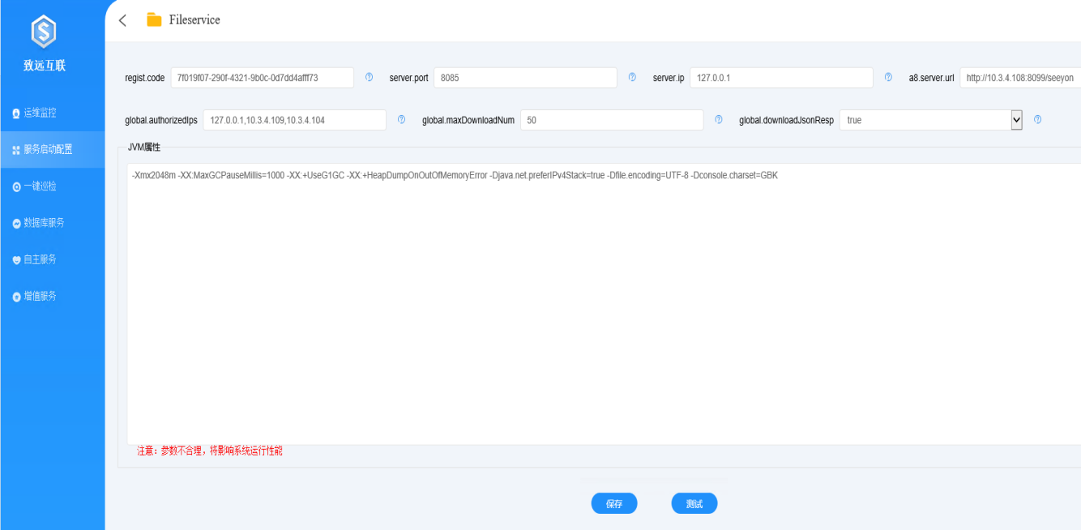The height and width of the screenshot is (530, 1081).
Task: Open help icon next to server.port field
Action: (632, 77)
